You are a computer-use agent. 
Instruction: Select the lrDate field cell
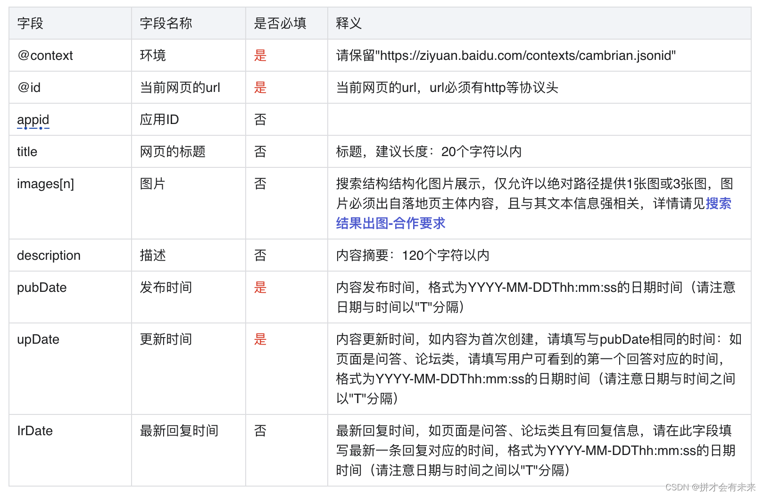coord(33,430)
